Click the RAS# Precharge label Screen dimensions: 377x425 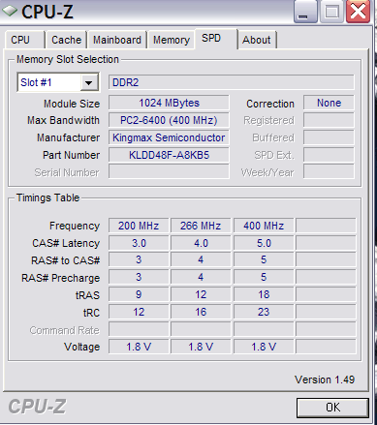click(61, 278)
